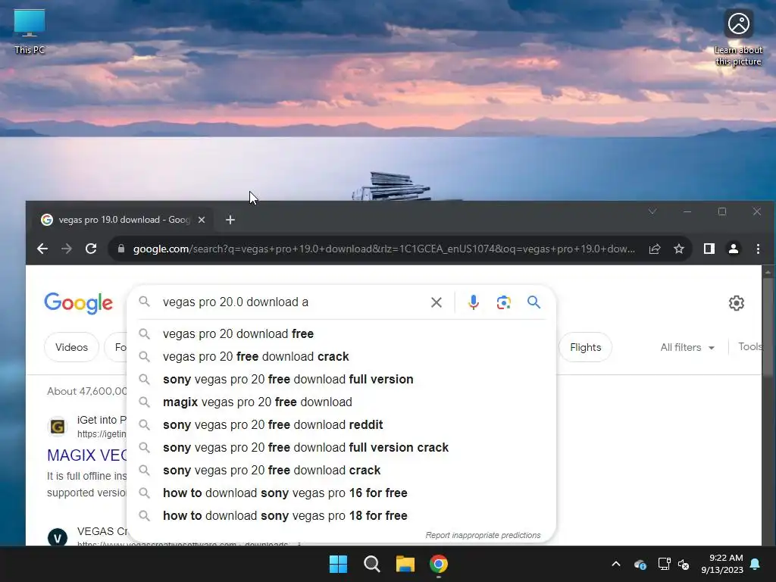The image size is (776, 582).
Task: Click into the Google search text field
Action: pos(292,302)
